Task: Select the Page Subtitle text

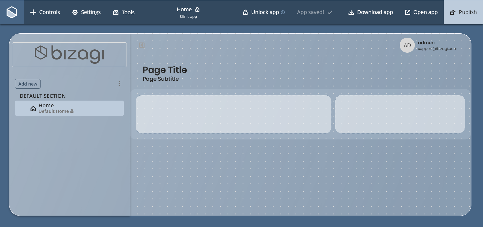Action: (x=161, y=79)
